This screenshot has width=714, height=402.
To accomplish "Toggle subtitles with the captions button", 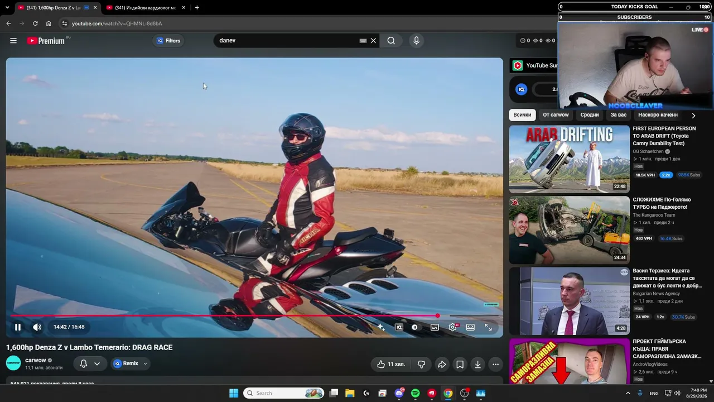I will click(x=435, y=327).
